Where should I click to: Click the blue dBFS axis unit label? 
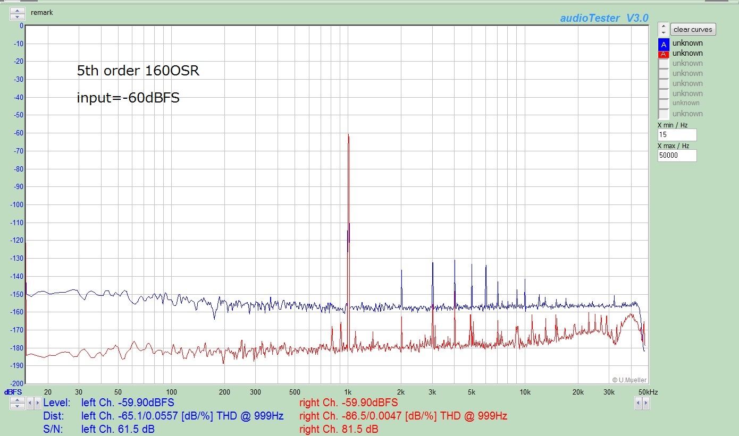(x=13, y=392)
